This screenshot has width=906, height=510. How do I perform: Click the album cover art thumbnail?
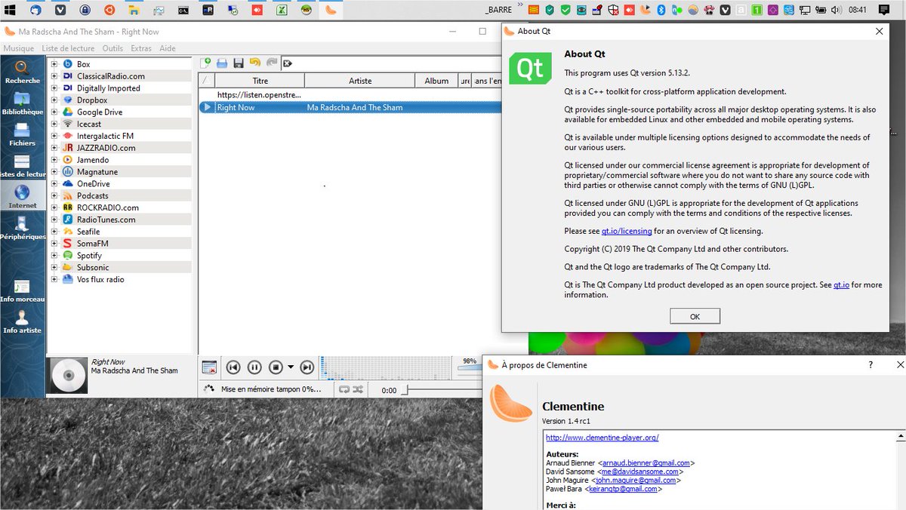tap(68, 376)
